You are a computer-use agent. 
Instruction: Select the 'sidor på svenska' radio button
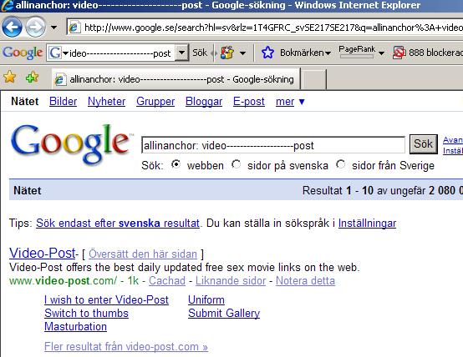click(237, 164)
